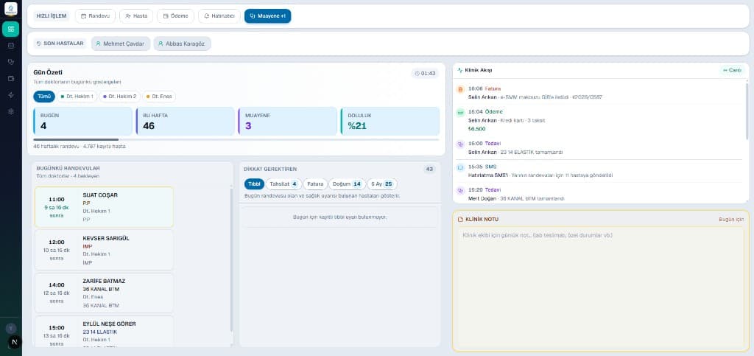Open the user avatar in sidebar bottom

click(x=10, y=329)
